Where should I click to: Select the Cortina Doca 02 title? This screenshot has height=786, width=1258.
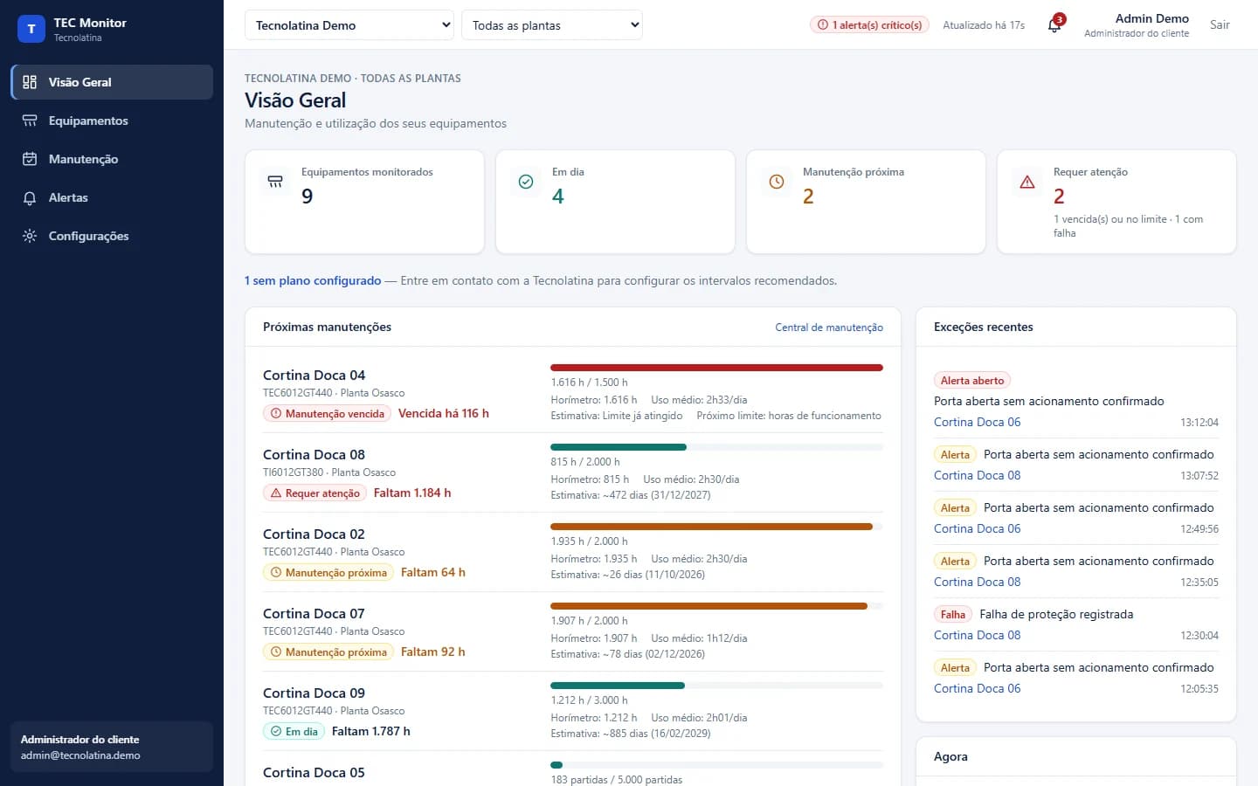[314, 534]
